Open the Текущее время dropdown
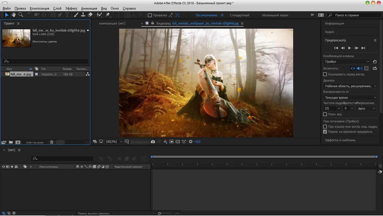Image resolution: width=383 pixels, height=216 pixels. [350, 98]
